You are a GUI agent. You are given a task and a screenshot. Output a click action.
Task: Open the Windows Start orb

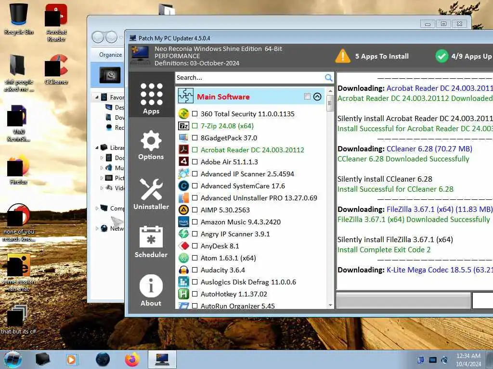coord(13,359)
